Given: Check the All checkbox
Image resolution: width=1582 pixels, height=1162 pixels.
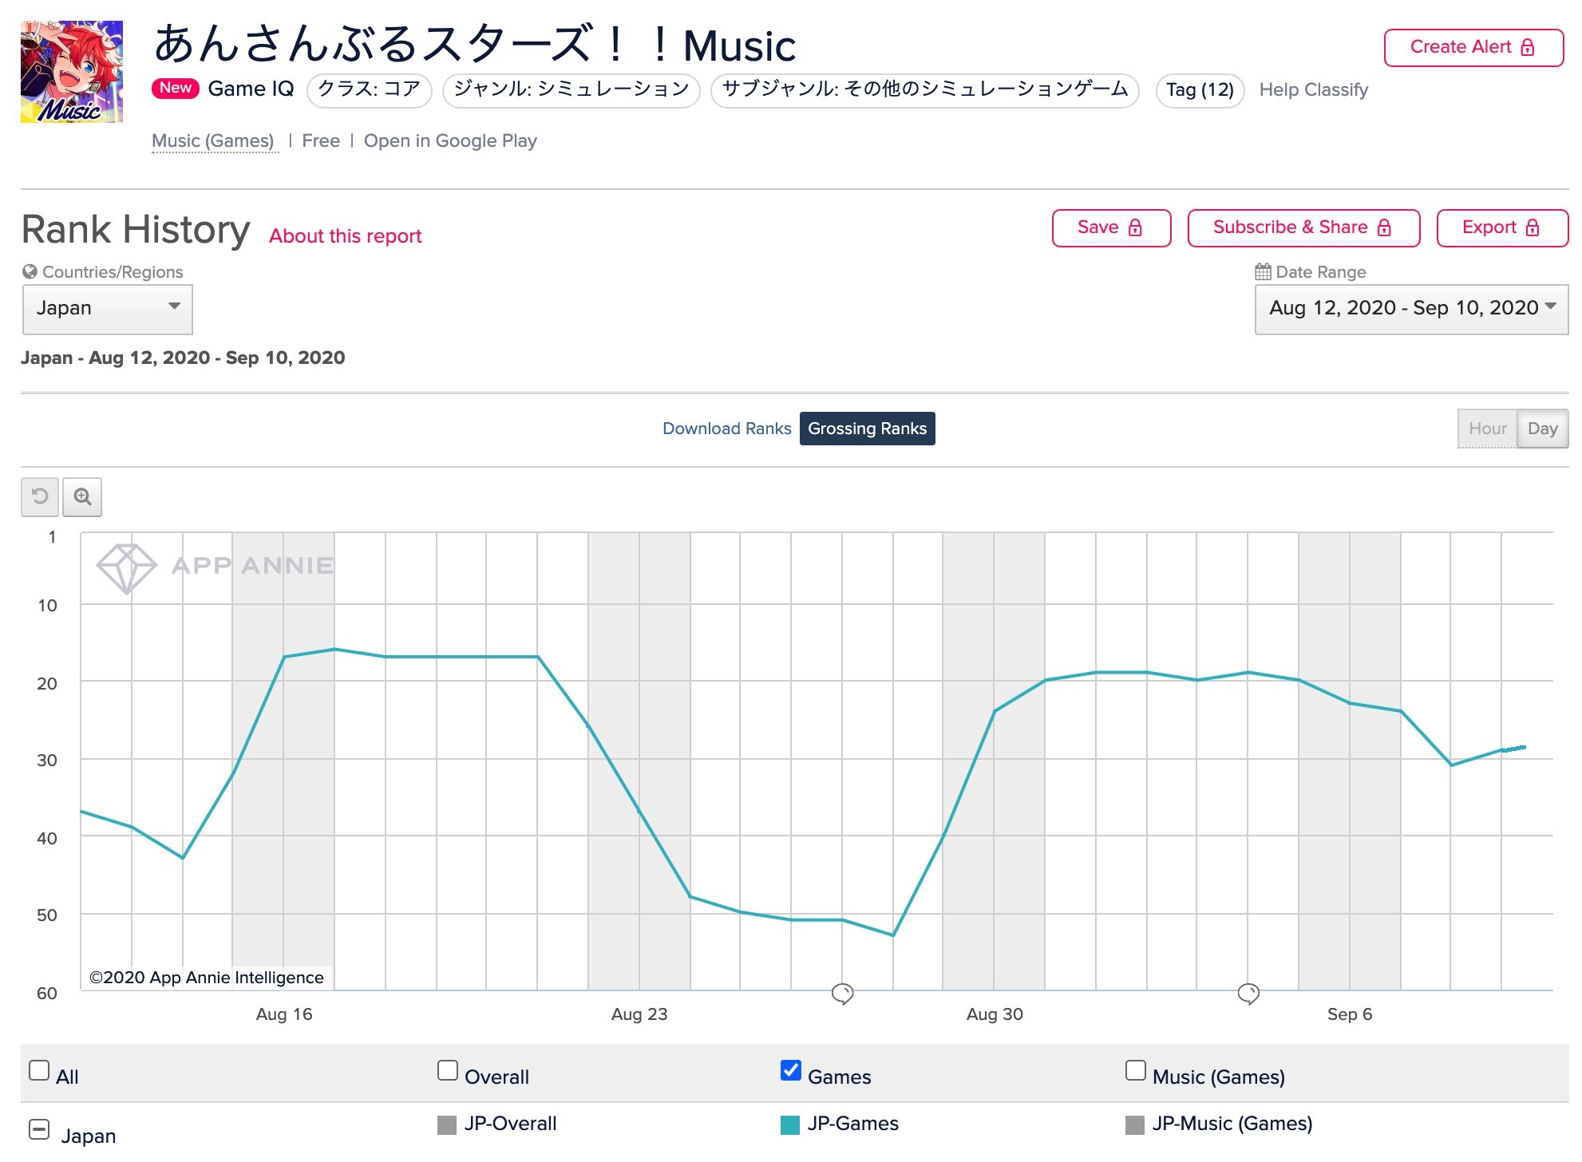Looking at the screenshot, I should [x=39, y=1070].
